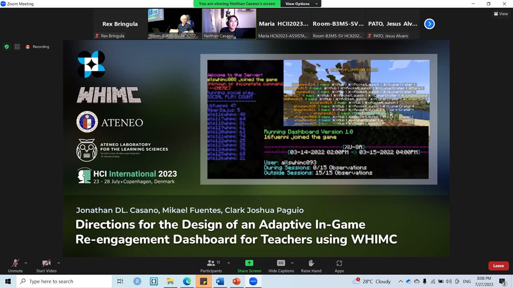
Task: Show next participants with blue arrow
Action: (x=429, y=24)
